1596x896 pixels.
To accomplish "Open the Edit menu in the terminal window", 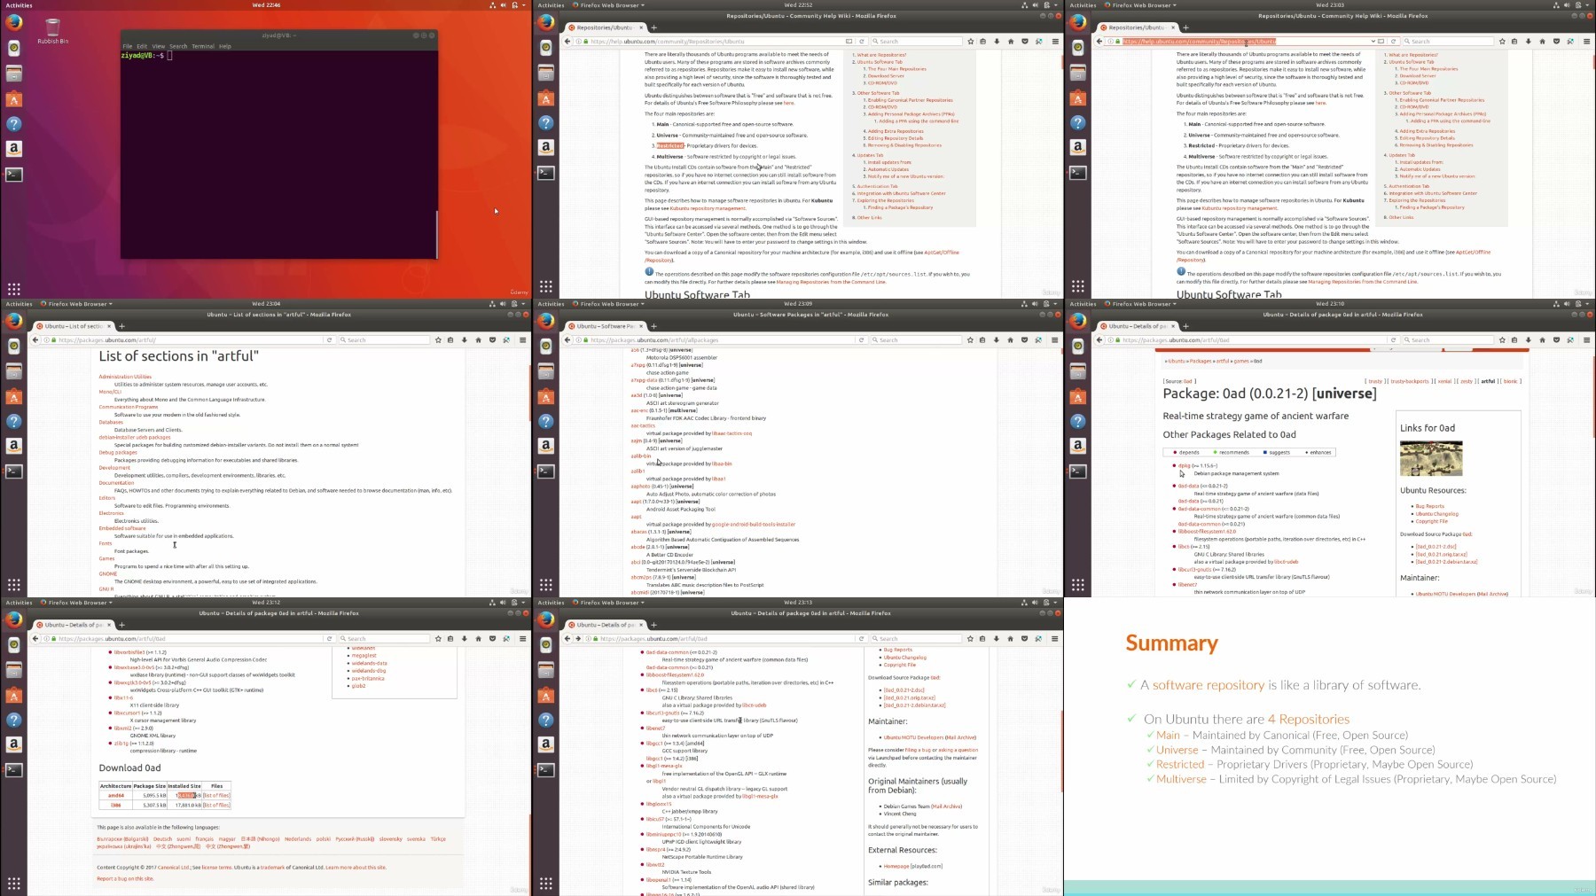I will point(142,46).
